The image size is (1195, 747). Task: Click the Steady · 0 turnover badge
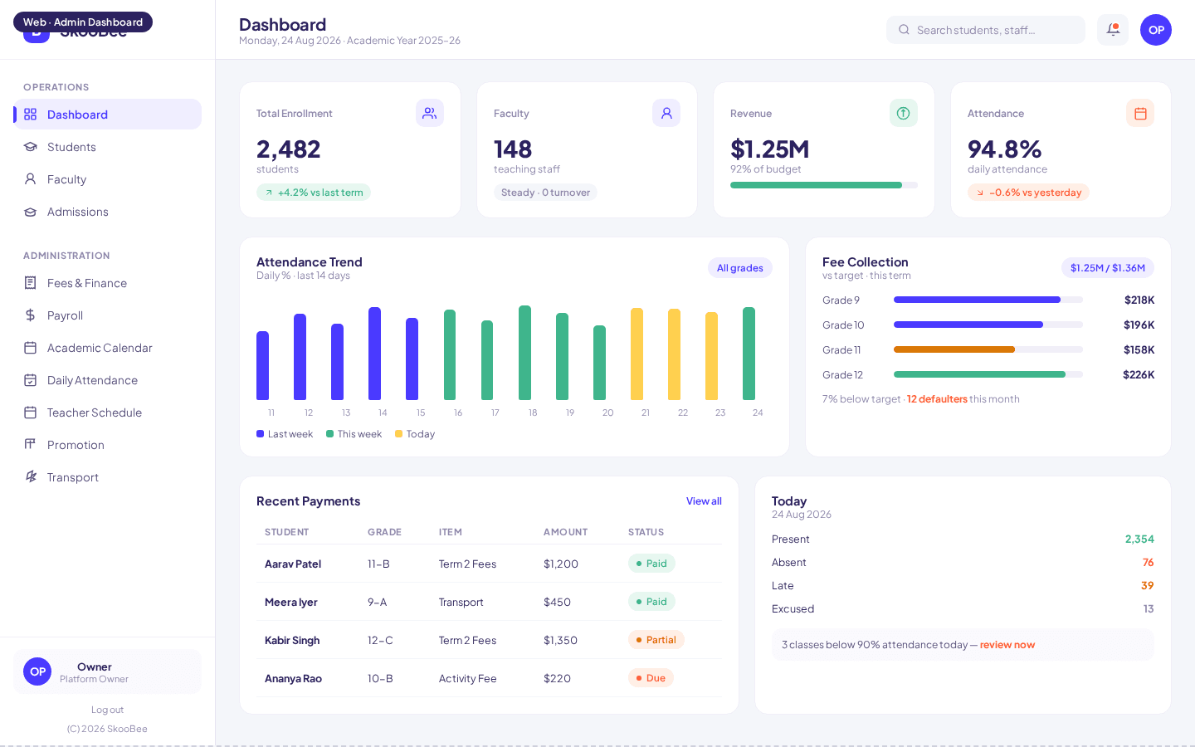coord(546,193)
